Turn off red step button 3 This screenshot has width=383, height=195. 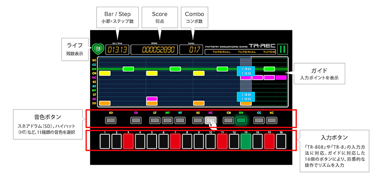pos(128,141)
